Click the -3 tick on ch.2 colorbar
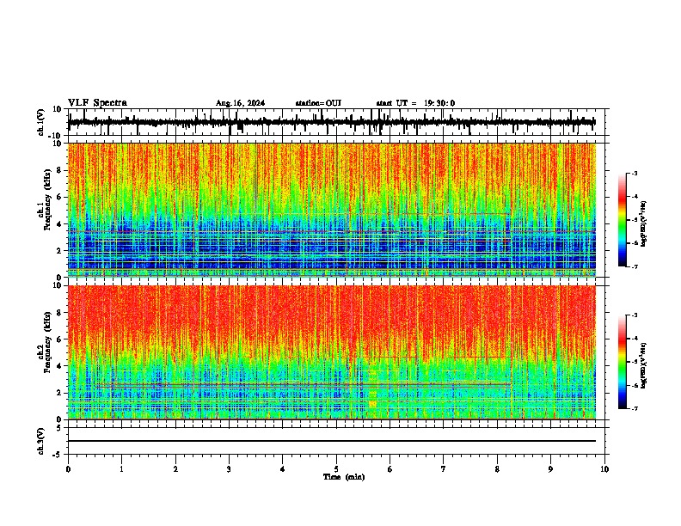Viewport: 681px width, 526px height. click(634, 315)
